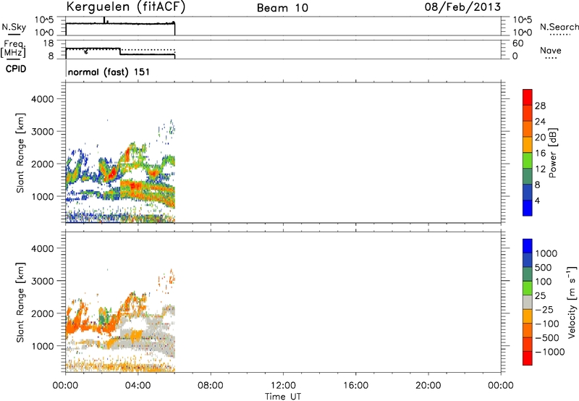Image resolution: width=579 pixels, height=401 pixels.
Task: Click the 'Power [dB]' colorbar label
Action: (x=552, y=153)
